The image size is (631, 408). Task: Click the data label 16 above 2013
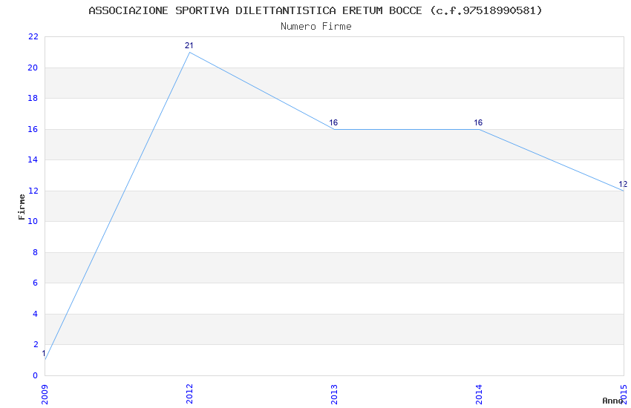point(333,122)
